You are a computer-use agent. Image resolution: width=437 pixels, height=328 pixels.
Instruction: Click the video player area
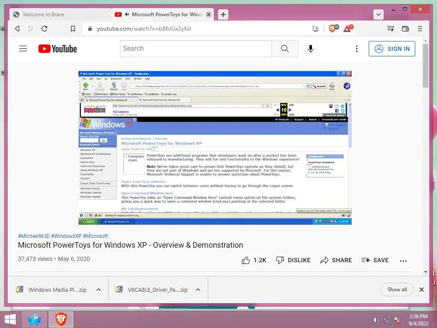(215, 148)
